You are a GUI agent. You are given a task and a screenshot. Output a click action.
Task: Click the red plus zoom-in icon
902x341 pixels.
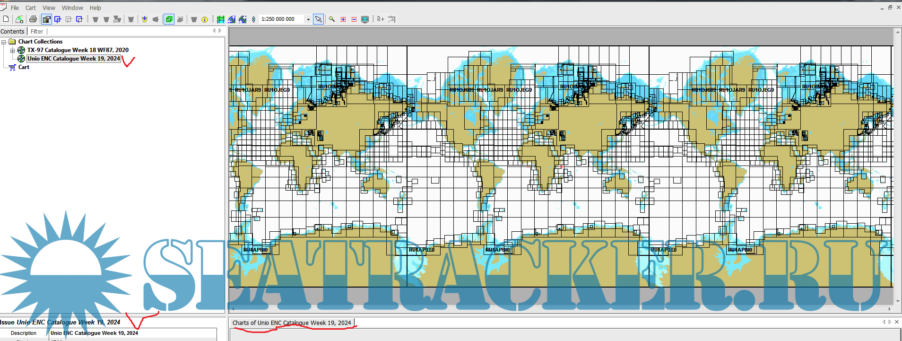pos(343,19)
